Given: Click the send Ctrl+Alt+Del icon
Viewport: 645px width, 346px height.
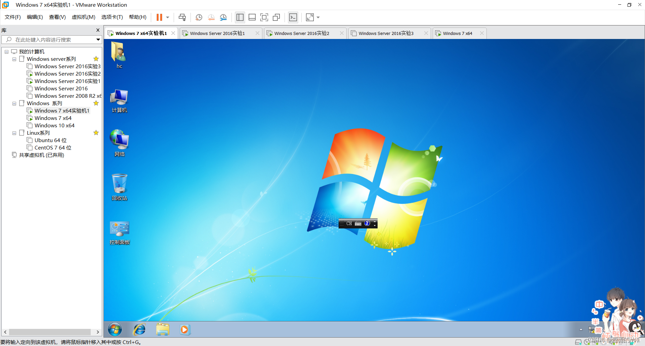Looking at the screenshot, I should pyautogui.click(x=182, y=17).
